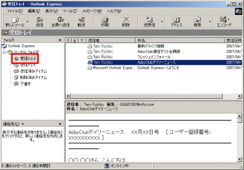Click the title bar Outlook Express icon
Viewport: 244px width, 170px height.
click(x=5, y=4)
